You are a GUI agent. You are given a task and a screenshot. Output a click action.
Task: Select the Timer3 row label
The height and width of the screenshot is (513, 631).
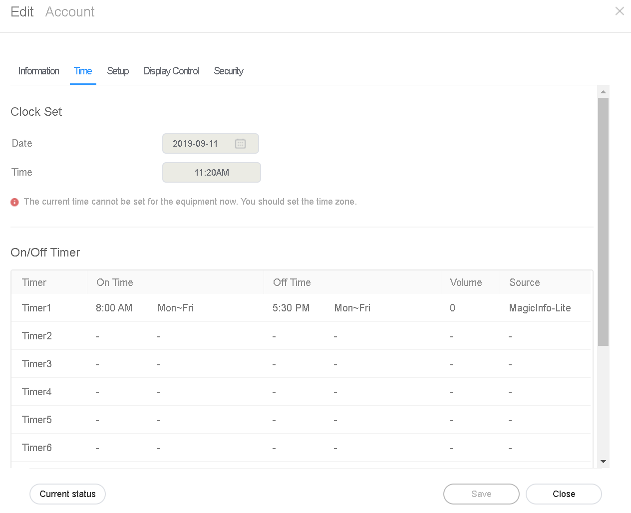[x=37, y=364]
